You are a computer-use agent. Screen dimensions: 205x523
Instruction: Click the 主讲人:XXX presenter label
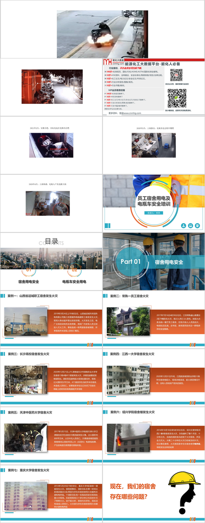154,213
